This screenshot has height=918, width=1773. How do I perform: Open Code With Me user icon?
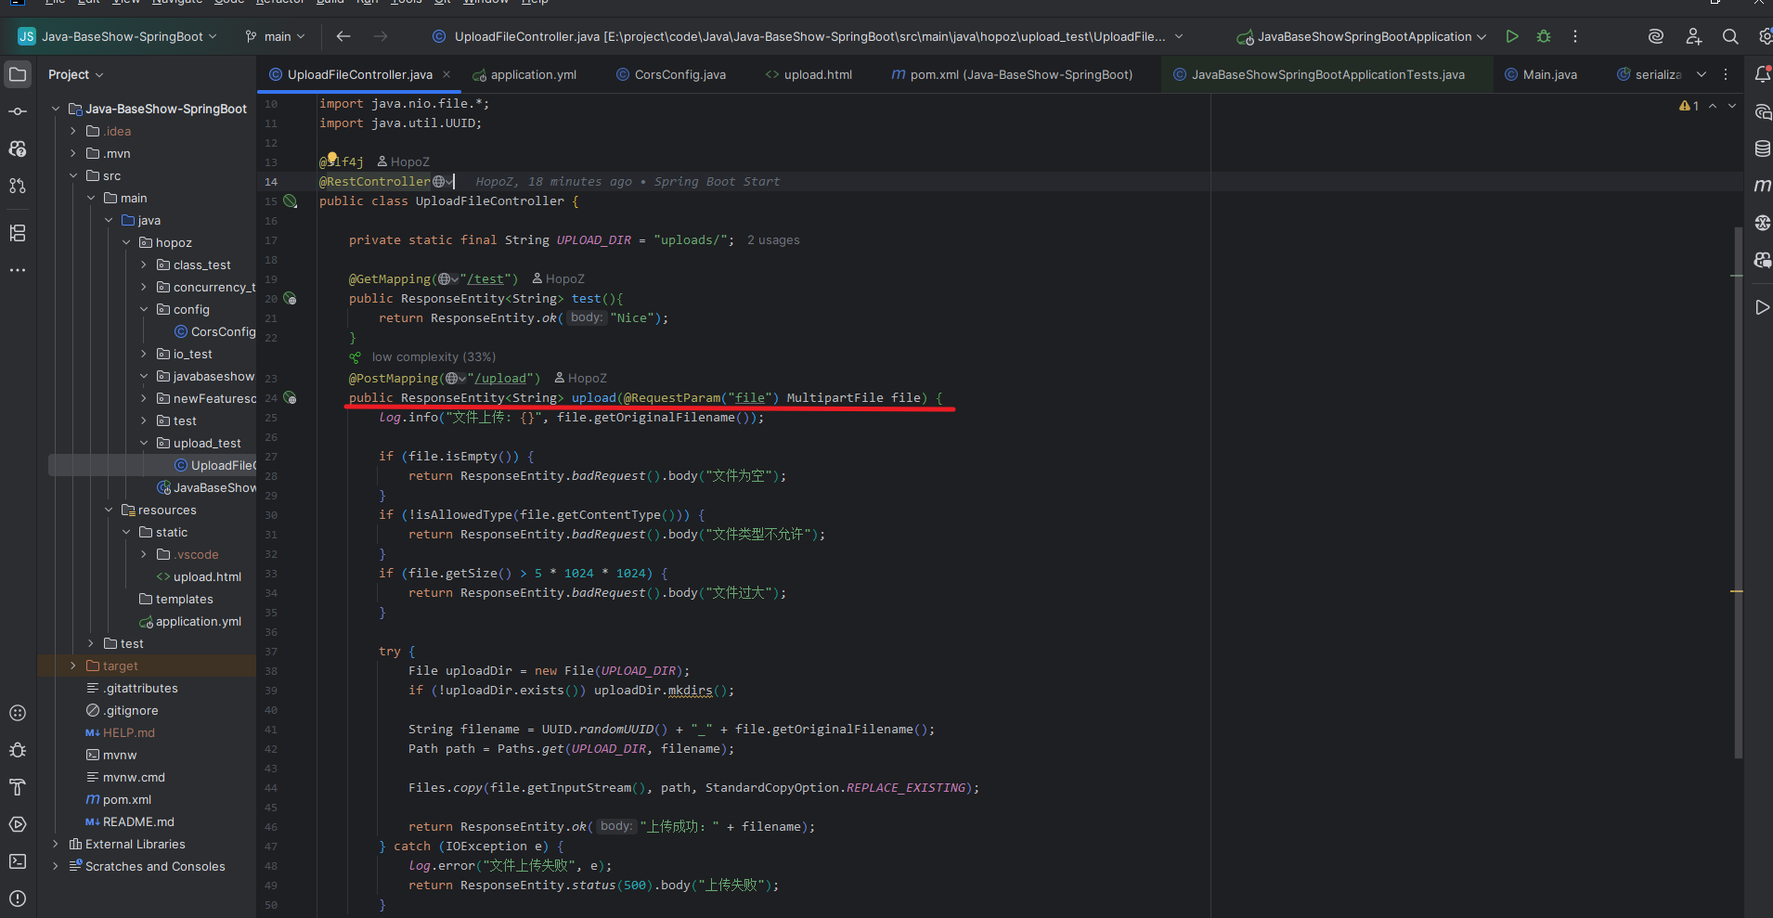(x=1694, y=36)
